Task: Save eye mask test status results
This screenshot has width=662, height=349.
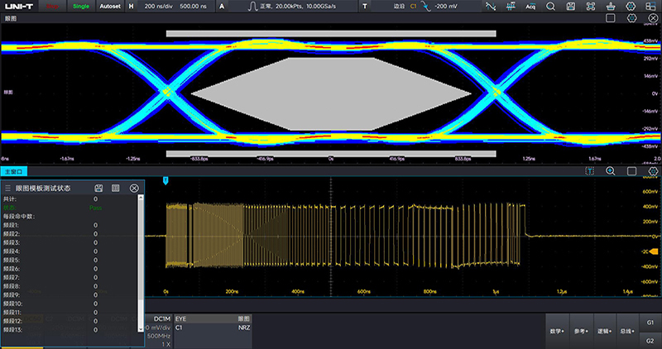Action: (98, 189)
